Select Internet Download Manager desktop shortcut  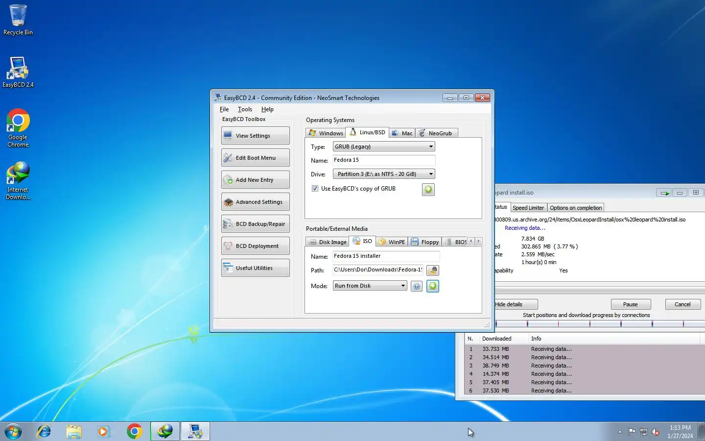(18, 180)
